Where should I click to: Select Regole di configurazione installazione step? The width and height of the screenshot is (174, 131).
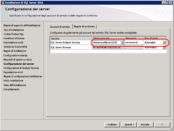[x=23, y=77]
